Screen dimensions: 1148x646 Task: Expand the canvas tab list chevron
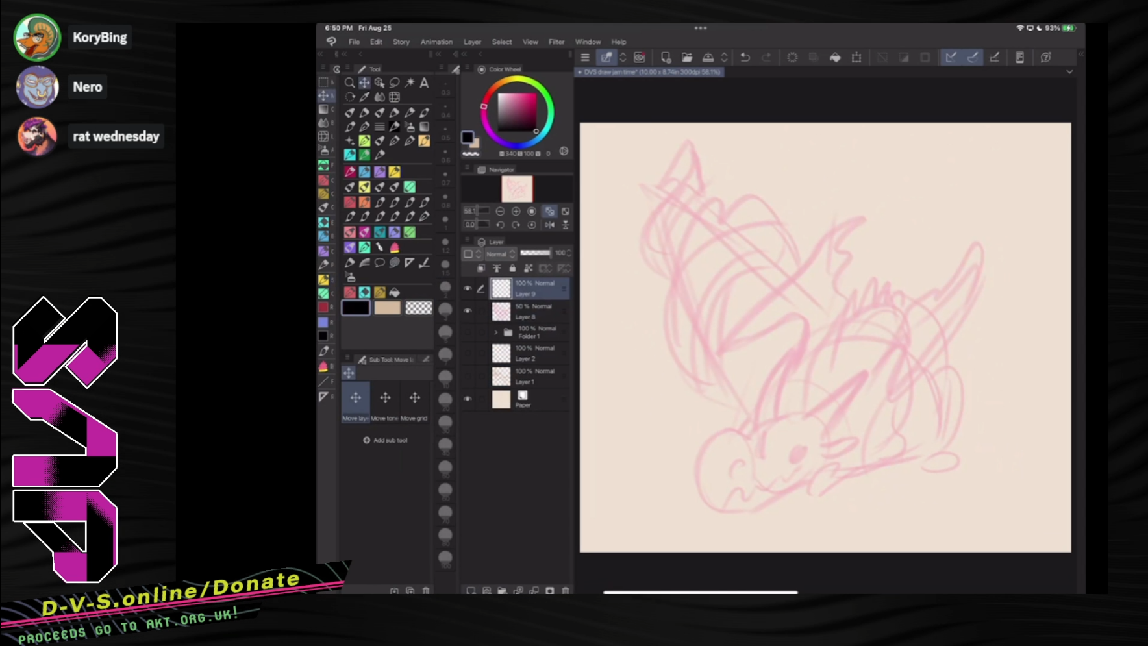click(1069, 72)
